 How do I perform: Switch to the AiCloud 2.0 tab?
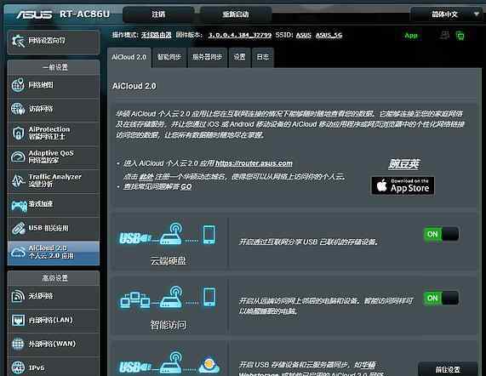click(x=129, y=57)
